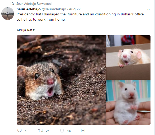Open Seun Adebajo's profile avatar picture
This screenshot has width=155, height=135.
pyautogui.click(x=8, y=14)
